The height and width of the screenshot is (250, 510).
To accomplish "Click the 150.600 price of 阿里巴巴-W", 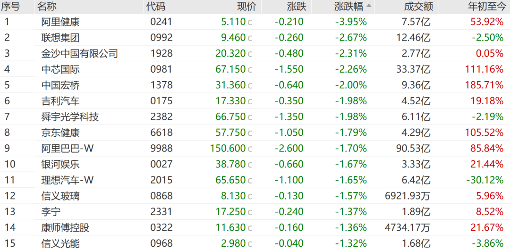I will pos(228,149).
